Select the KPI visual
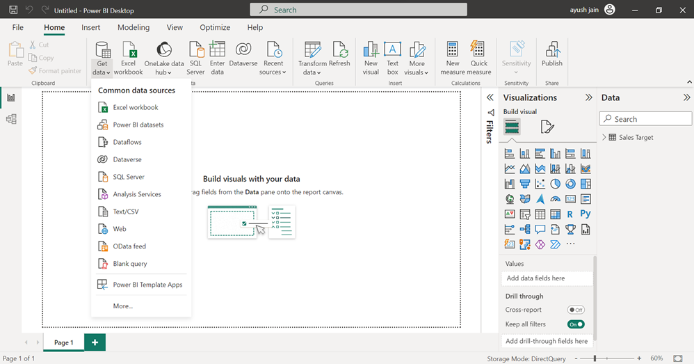Image resolution: width=694 pixels, height=364 pixels. point(510,214)
